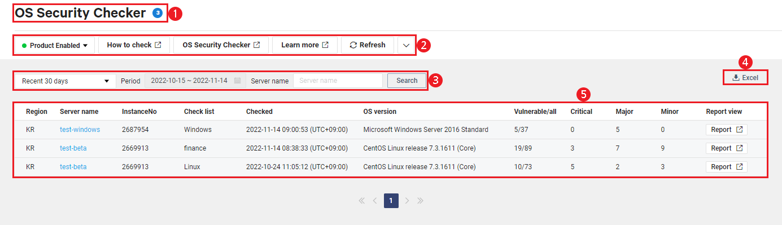Click InstanceNo 2687954 cell
Viewport: 782px width, 225px height.
[x=135, y=130]
